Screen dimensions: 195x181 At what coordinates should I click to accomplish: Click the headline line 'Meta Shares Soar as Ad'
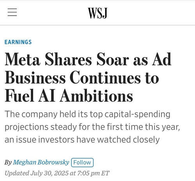pos(88,59)
